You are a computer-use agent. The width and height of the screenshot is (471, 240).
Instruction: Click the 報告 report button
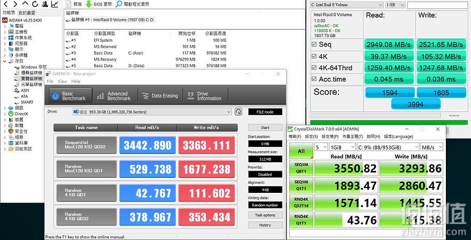[74, 4]
